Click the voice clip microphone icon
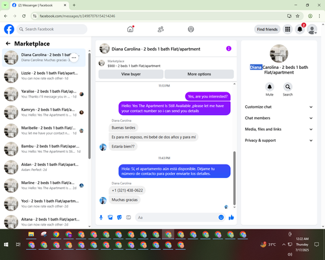Image resolution: width=325 pixels, height=260 pixels. 101,217
